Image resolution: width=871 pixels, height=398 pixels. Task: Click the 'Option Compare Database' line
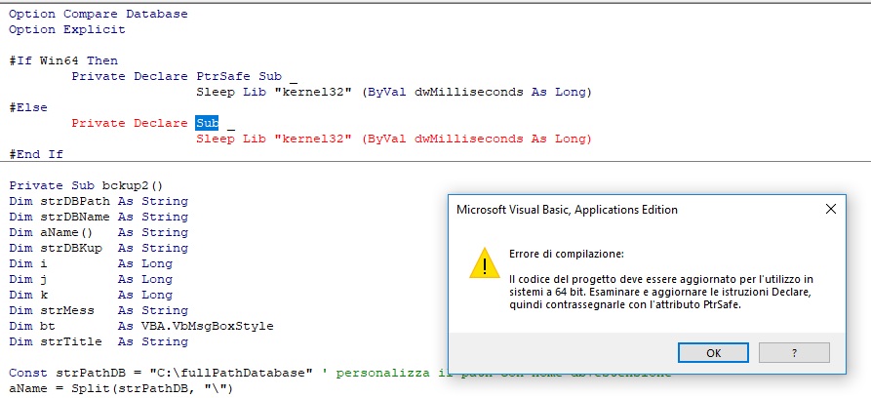tap(99, 14)
